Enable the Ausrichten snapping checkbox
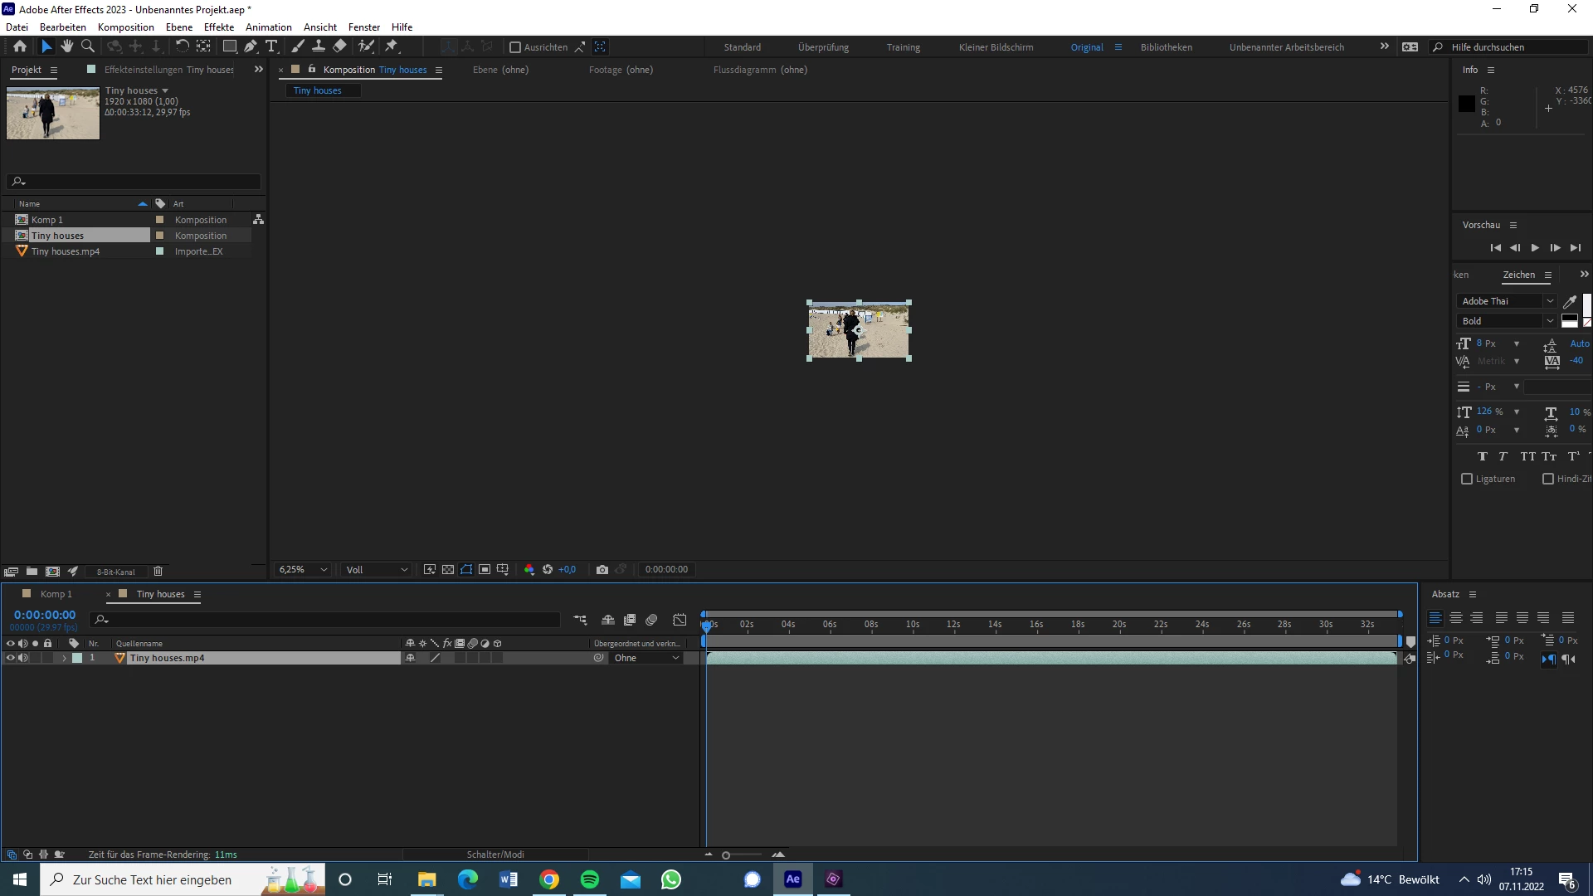Image resolution: width=1593 pixels, height=896 pixels. coord(515,47)
